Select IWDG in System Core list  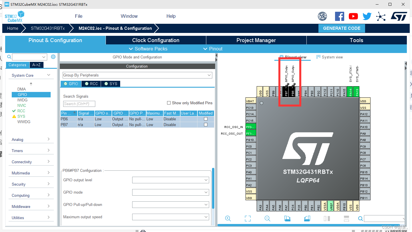pos(22,100)
